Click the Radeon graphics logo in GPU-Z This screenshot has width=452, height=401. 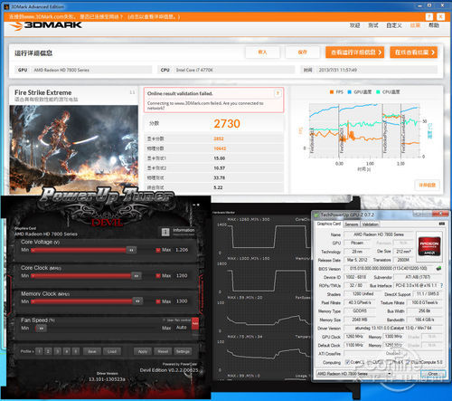click(429, 246)
